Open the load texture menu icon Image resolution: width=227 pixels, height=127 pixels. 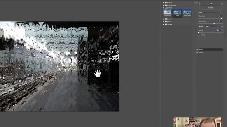[x=221, y=26]
